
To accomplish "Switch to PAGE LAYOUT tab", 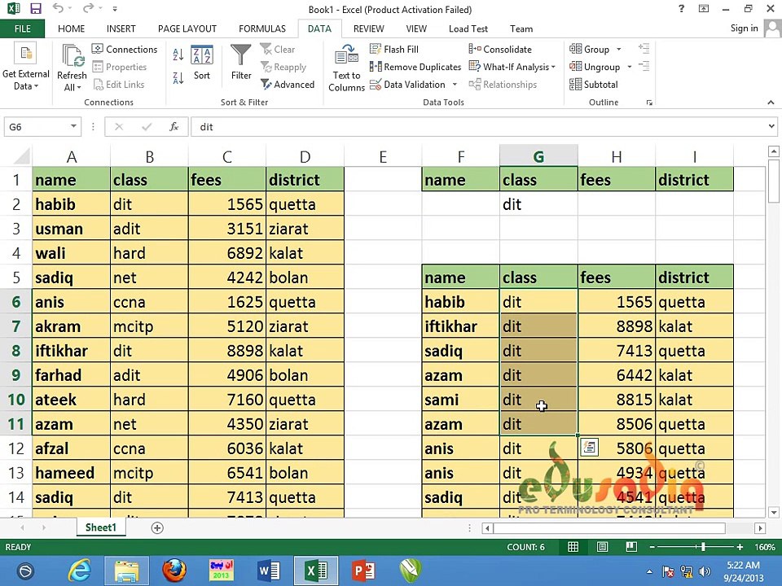I will 187,28.
